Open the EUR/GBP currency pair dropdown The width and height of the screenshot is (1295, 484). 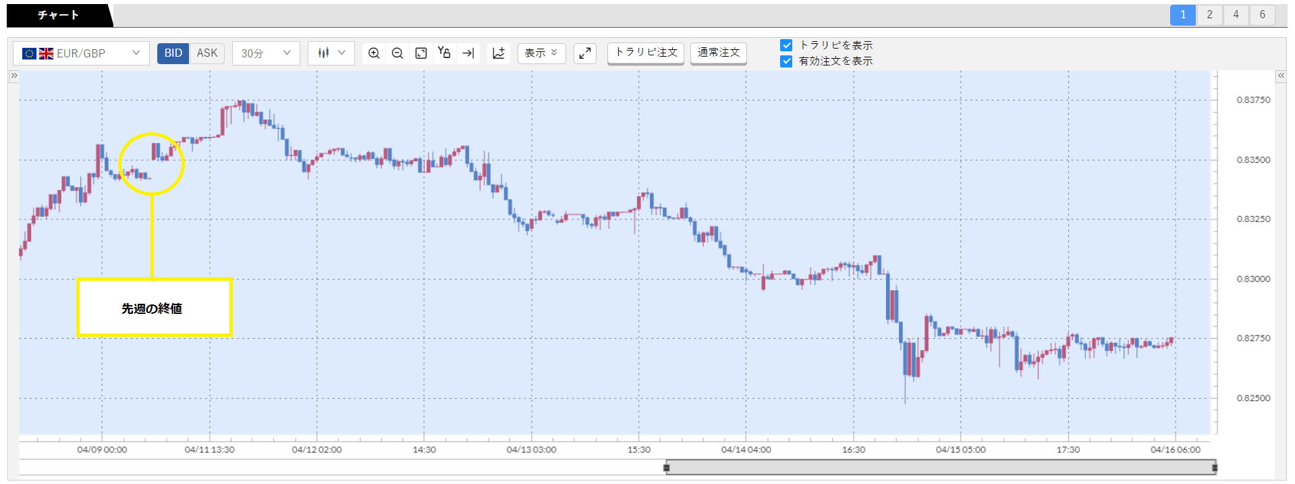click(x=81, y=53)
